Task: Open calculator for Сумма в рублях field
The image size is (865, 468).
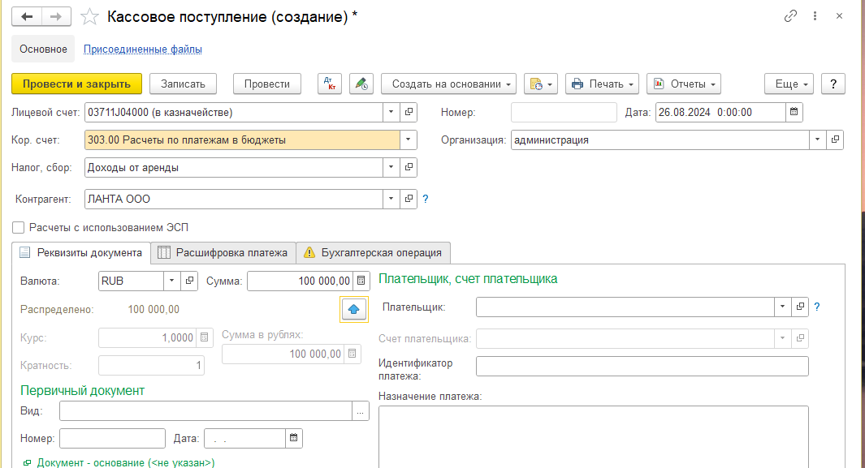Action: [352, 354]
